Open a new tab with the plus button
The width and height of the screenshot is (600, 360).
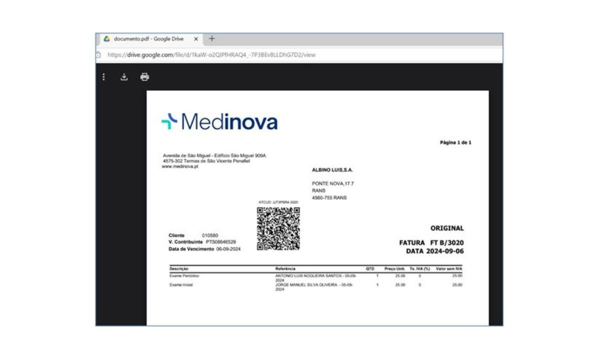click(x=211, y=39)
